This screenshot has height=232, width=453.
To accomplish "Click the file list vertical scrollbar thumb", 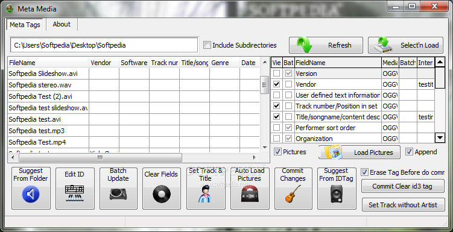I will [265, 84].
